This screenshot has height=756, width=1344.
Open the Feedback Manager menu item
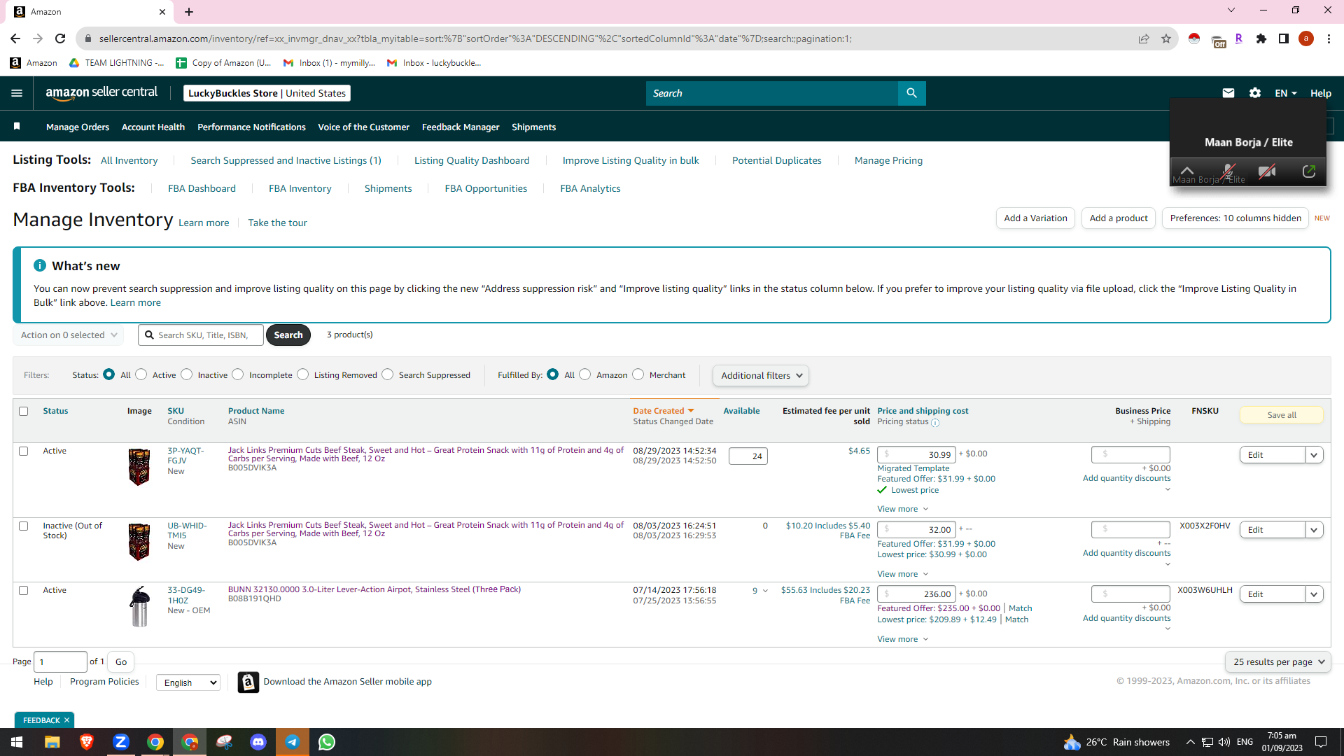pyautogui.click(x=461, y=127)
